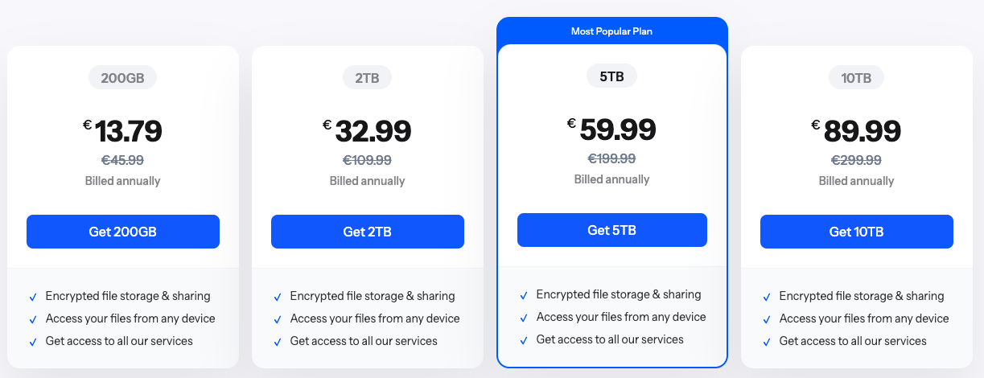
Task: Click the 10TB storage badge
Action: [x=856, y=78]
